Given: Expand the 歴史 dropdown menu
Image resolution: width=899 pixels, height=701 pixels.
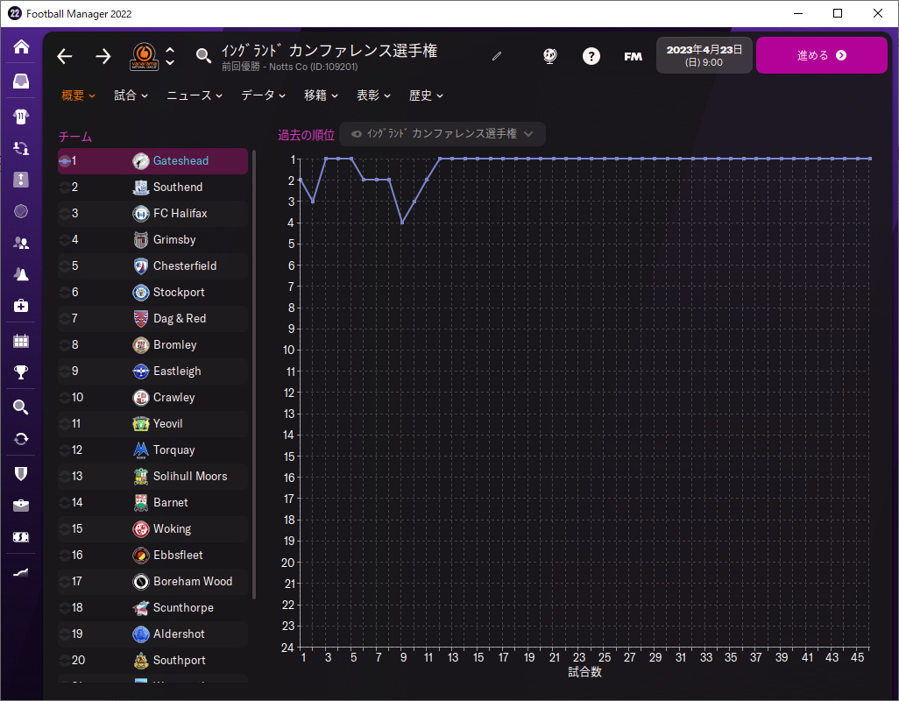Looking at the screenshot, I should (x=426, y=96).
